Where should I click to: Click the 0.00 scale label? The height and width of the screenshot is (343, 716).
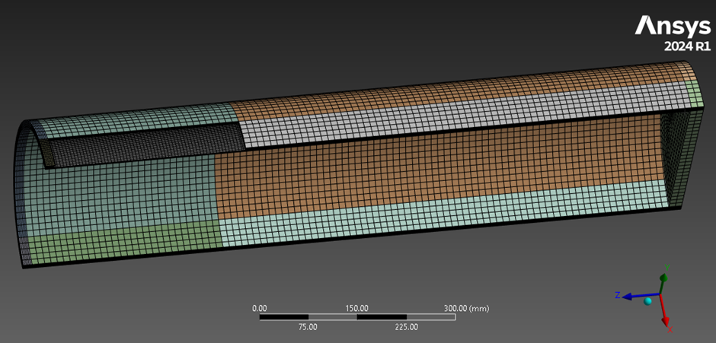coord(260,308)
